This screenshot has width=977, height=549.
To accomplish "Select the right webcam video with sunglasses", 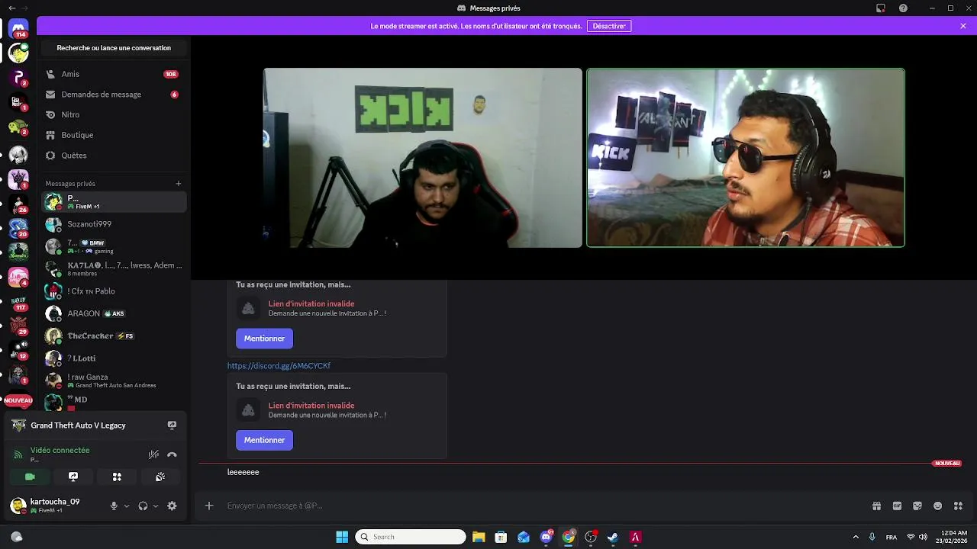I will [x=746, y=158].
